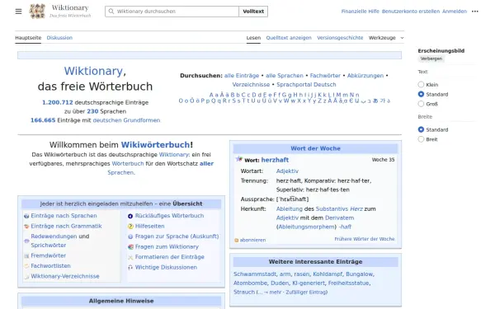Open the Schwammstadt entry
This screenshot has width=495, height=309.
255,274
